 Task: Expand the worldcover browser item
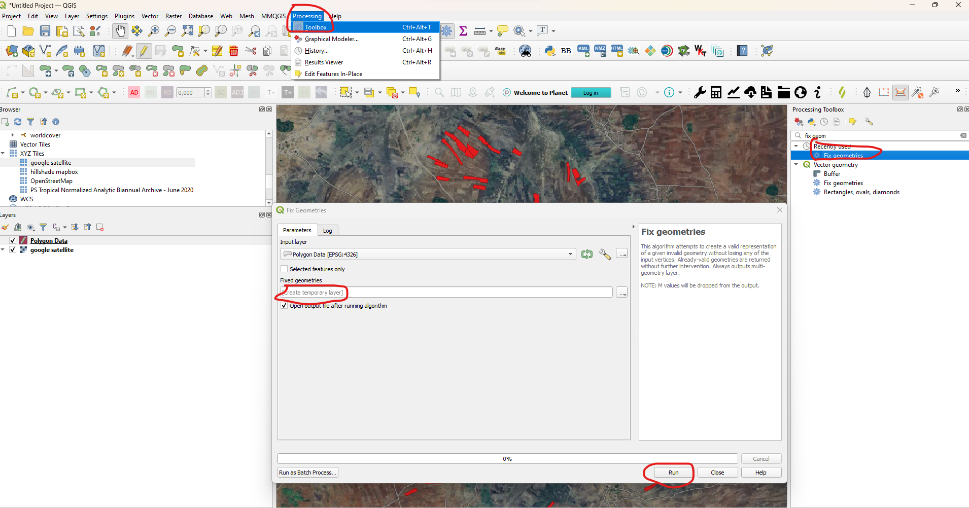[x=13, y=135]
